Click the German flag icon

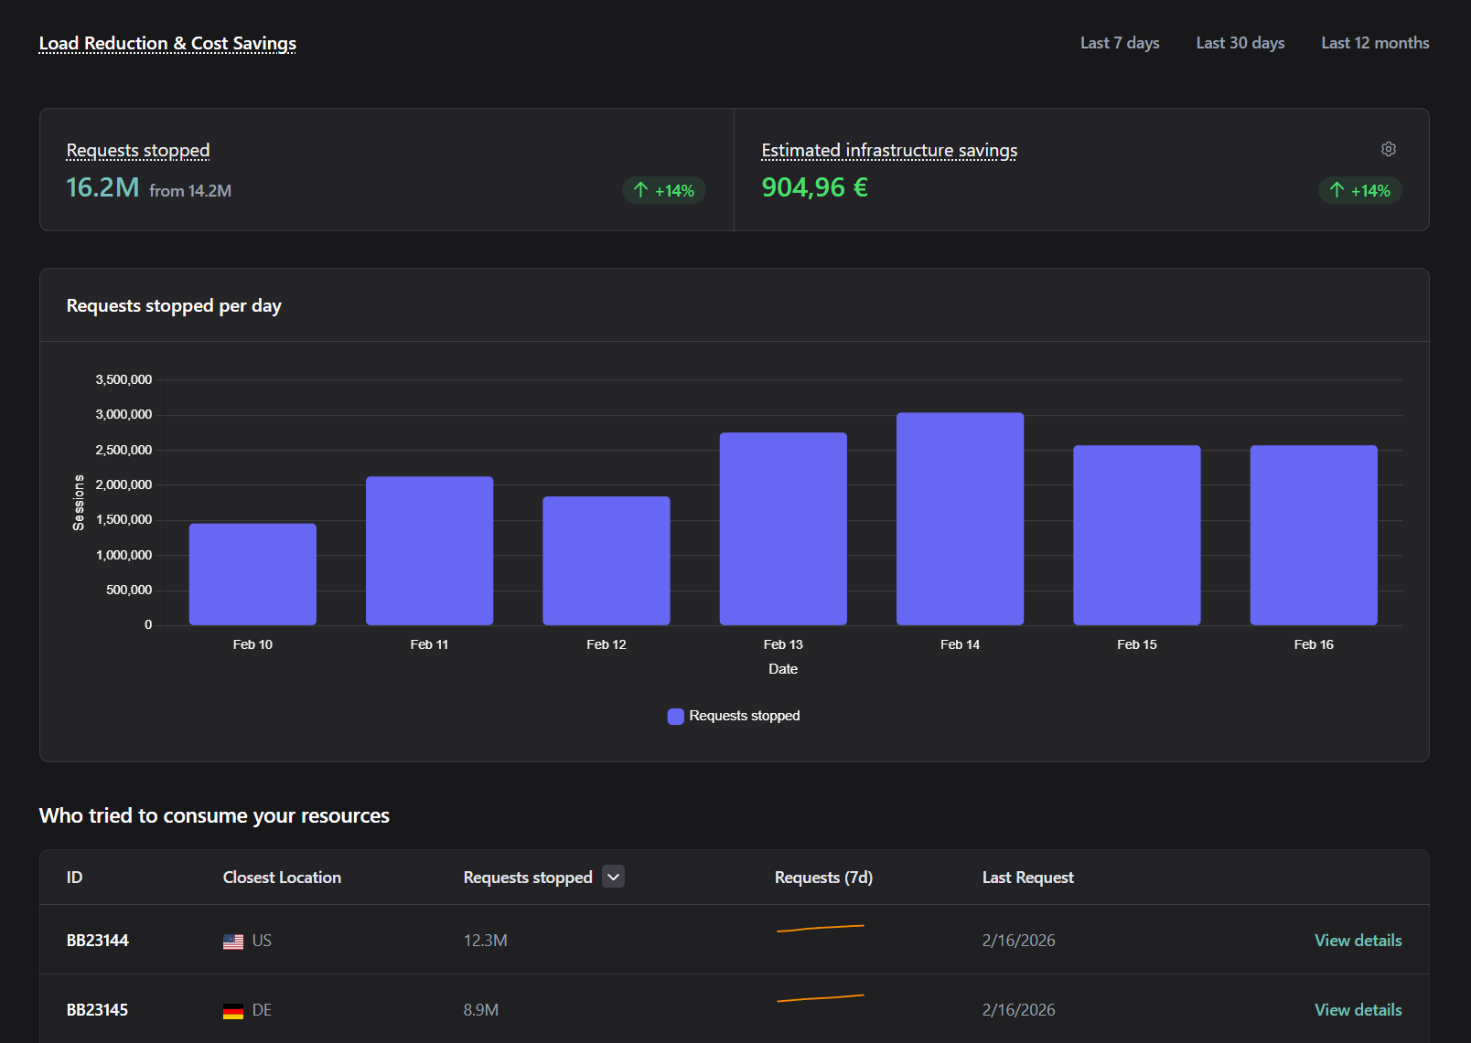pos(233,1010)
